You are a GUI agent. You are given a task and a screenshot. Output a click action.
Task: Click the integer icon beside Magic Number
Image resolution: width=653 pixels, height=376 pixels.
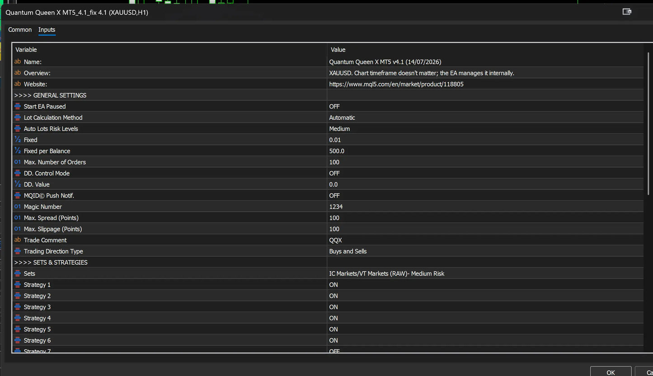pos(18,207)
